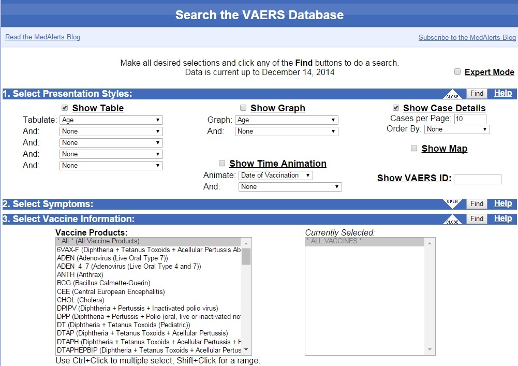Select the DTAPHEPBIP vaccine product entry

(149, 350)
